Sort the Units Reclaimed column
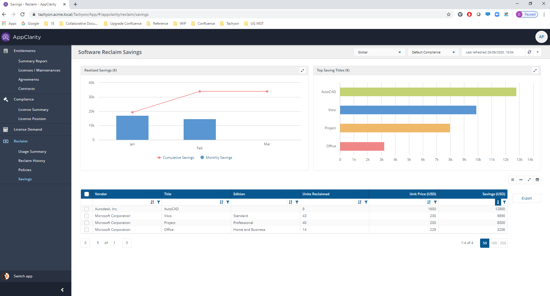Image resolution: width=550 pixels, height=296 pixels. [x=359, y=202]
